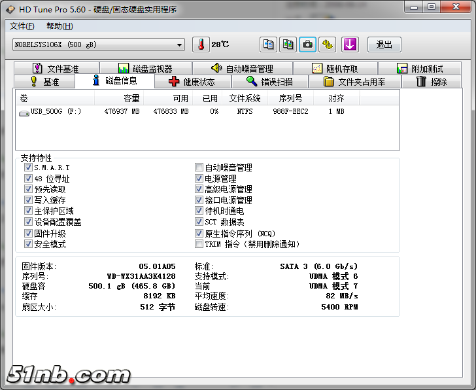
Task: Open the 文件(F) menu
Action: [x=22, y=26]
